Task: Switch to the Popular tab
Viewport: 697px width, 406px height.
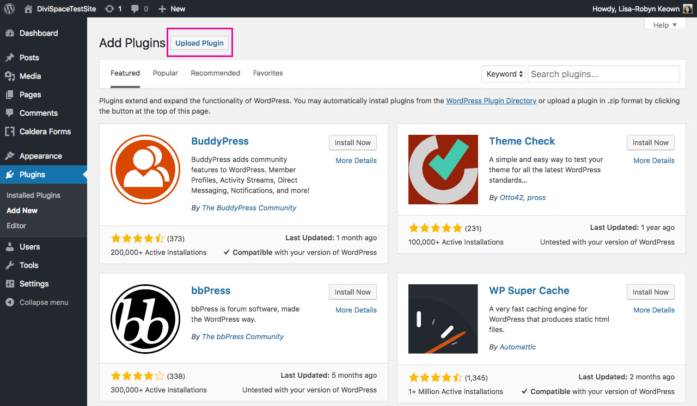Action: (165, 73)
